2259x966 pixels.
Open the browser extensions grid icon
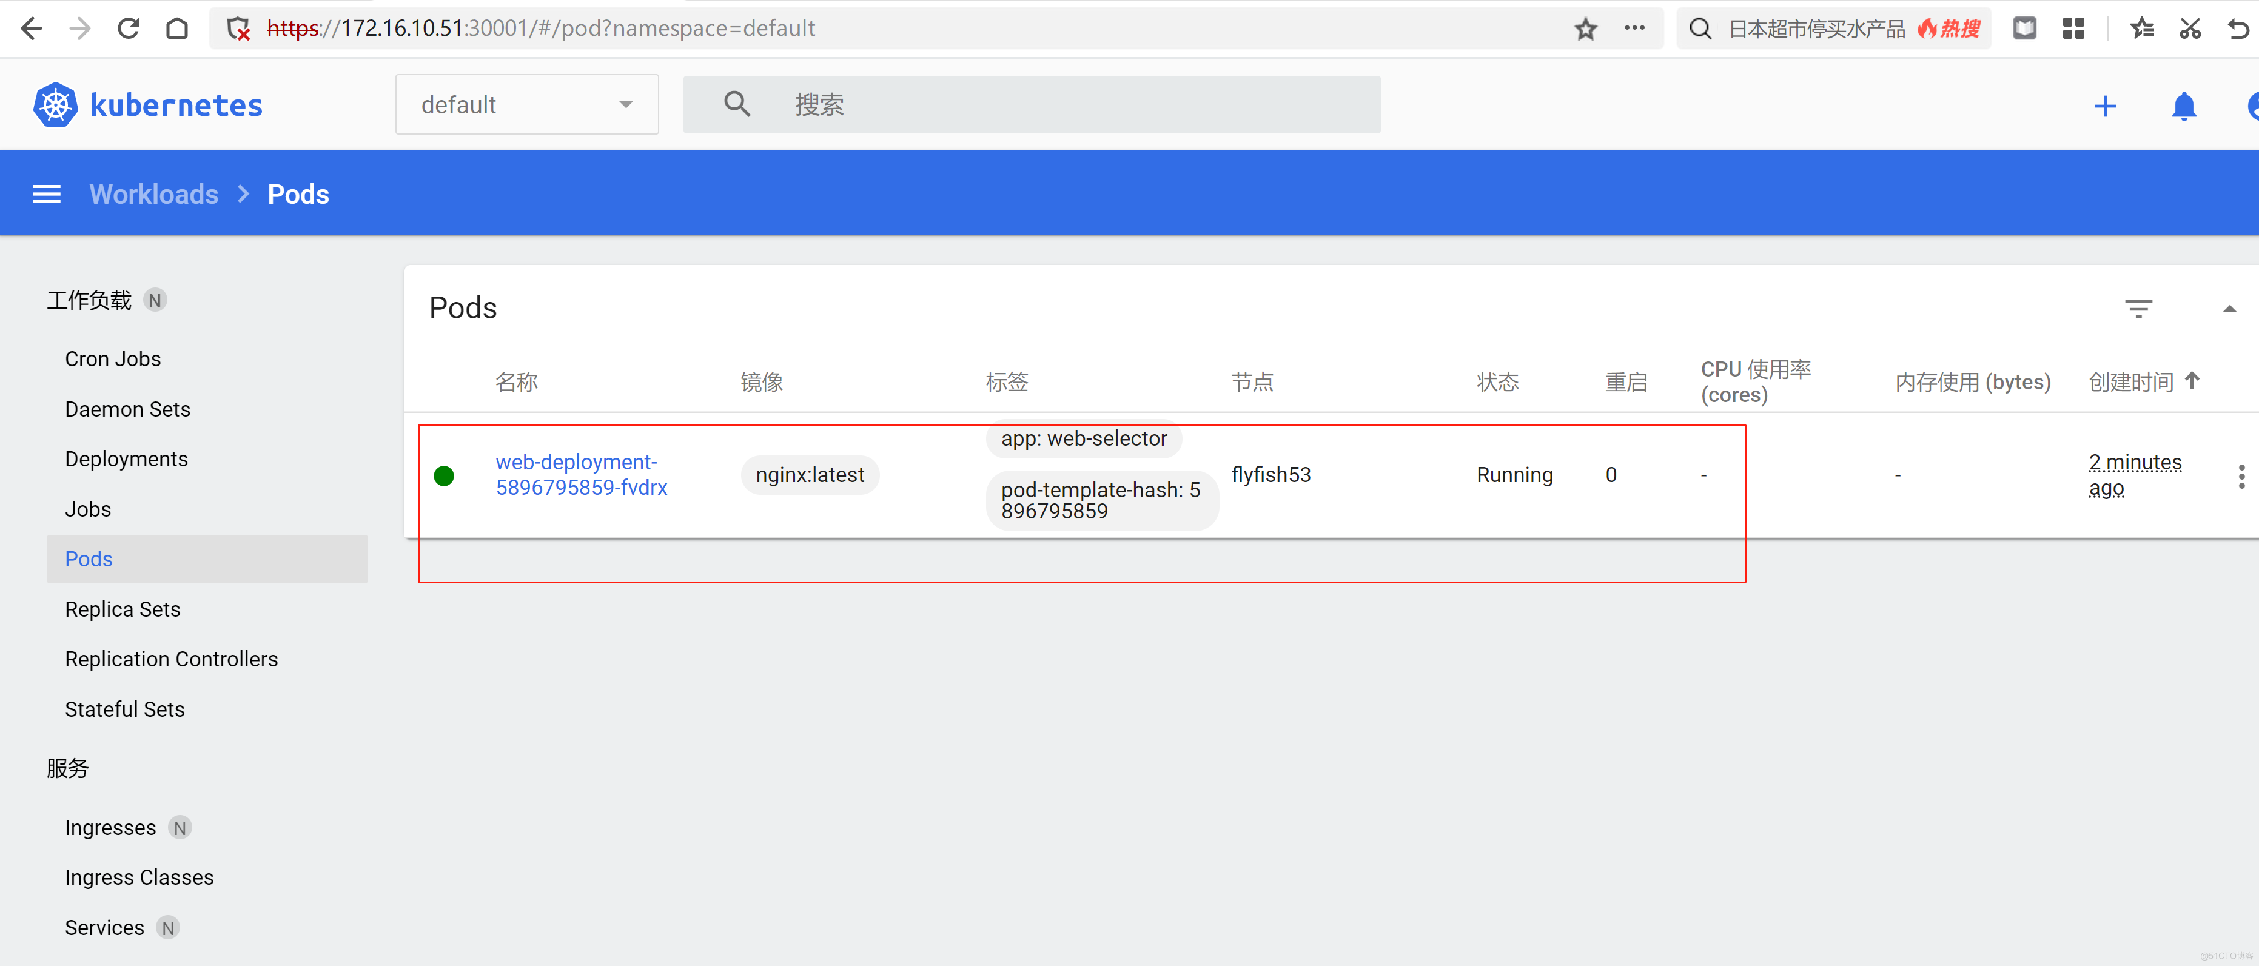[2074, 29]
